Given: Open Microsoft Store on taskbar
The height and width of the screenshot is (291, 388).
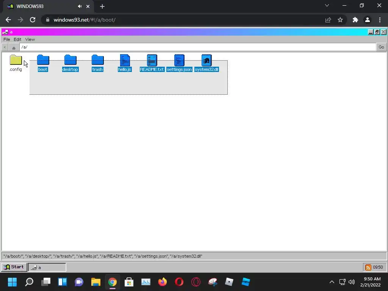Looking at the screenshot, I should (129, 282).
